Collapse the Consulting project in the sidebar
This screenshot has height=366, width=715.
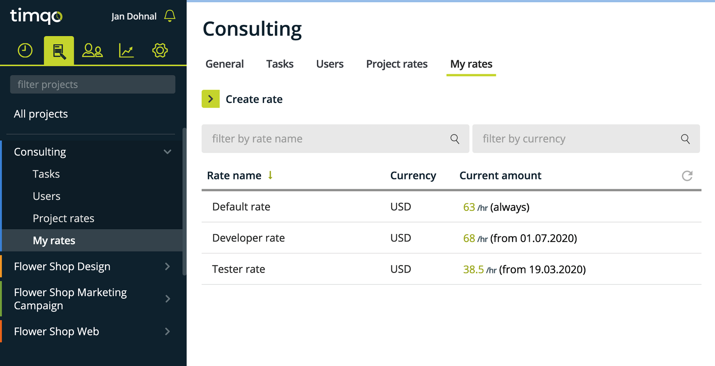167,152
